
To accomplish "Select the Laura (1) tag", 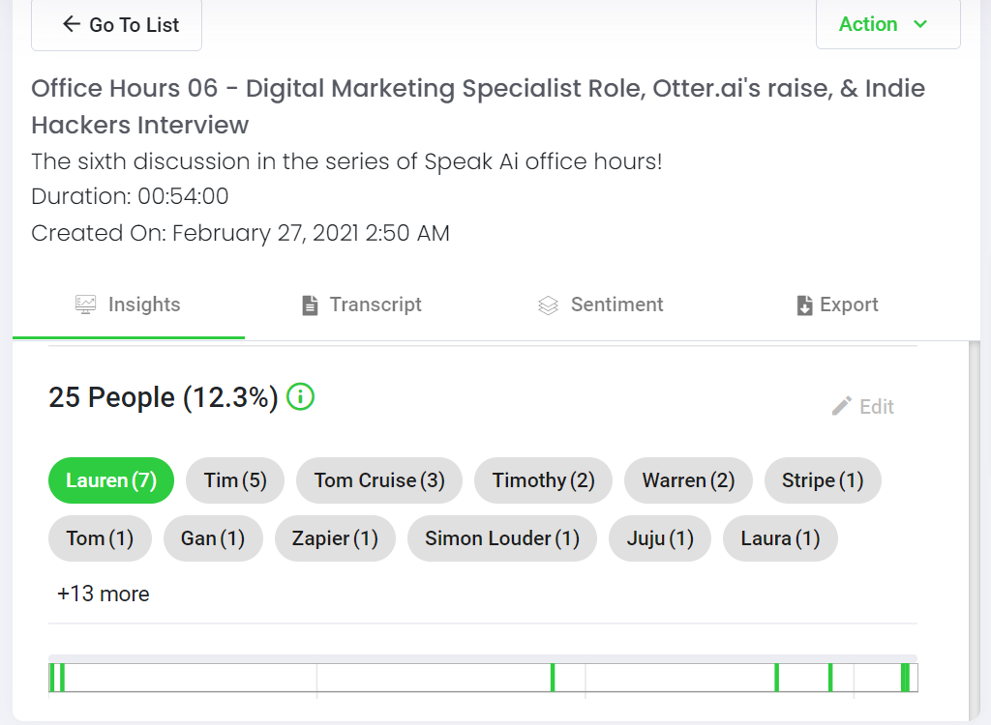I will point(780,538).
